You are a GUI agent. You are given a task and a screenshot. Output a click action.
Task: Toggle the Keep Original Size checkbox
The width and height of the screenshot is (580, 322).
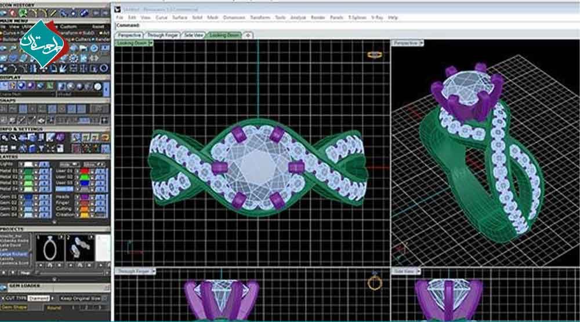tap(106, 298)
